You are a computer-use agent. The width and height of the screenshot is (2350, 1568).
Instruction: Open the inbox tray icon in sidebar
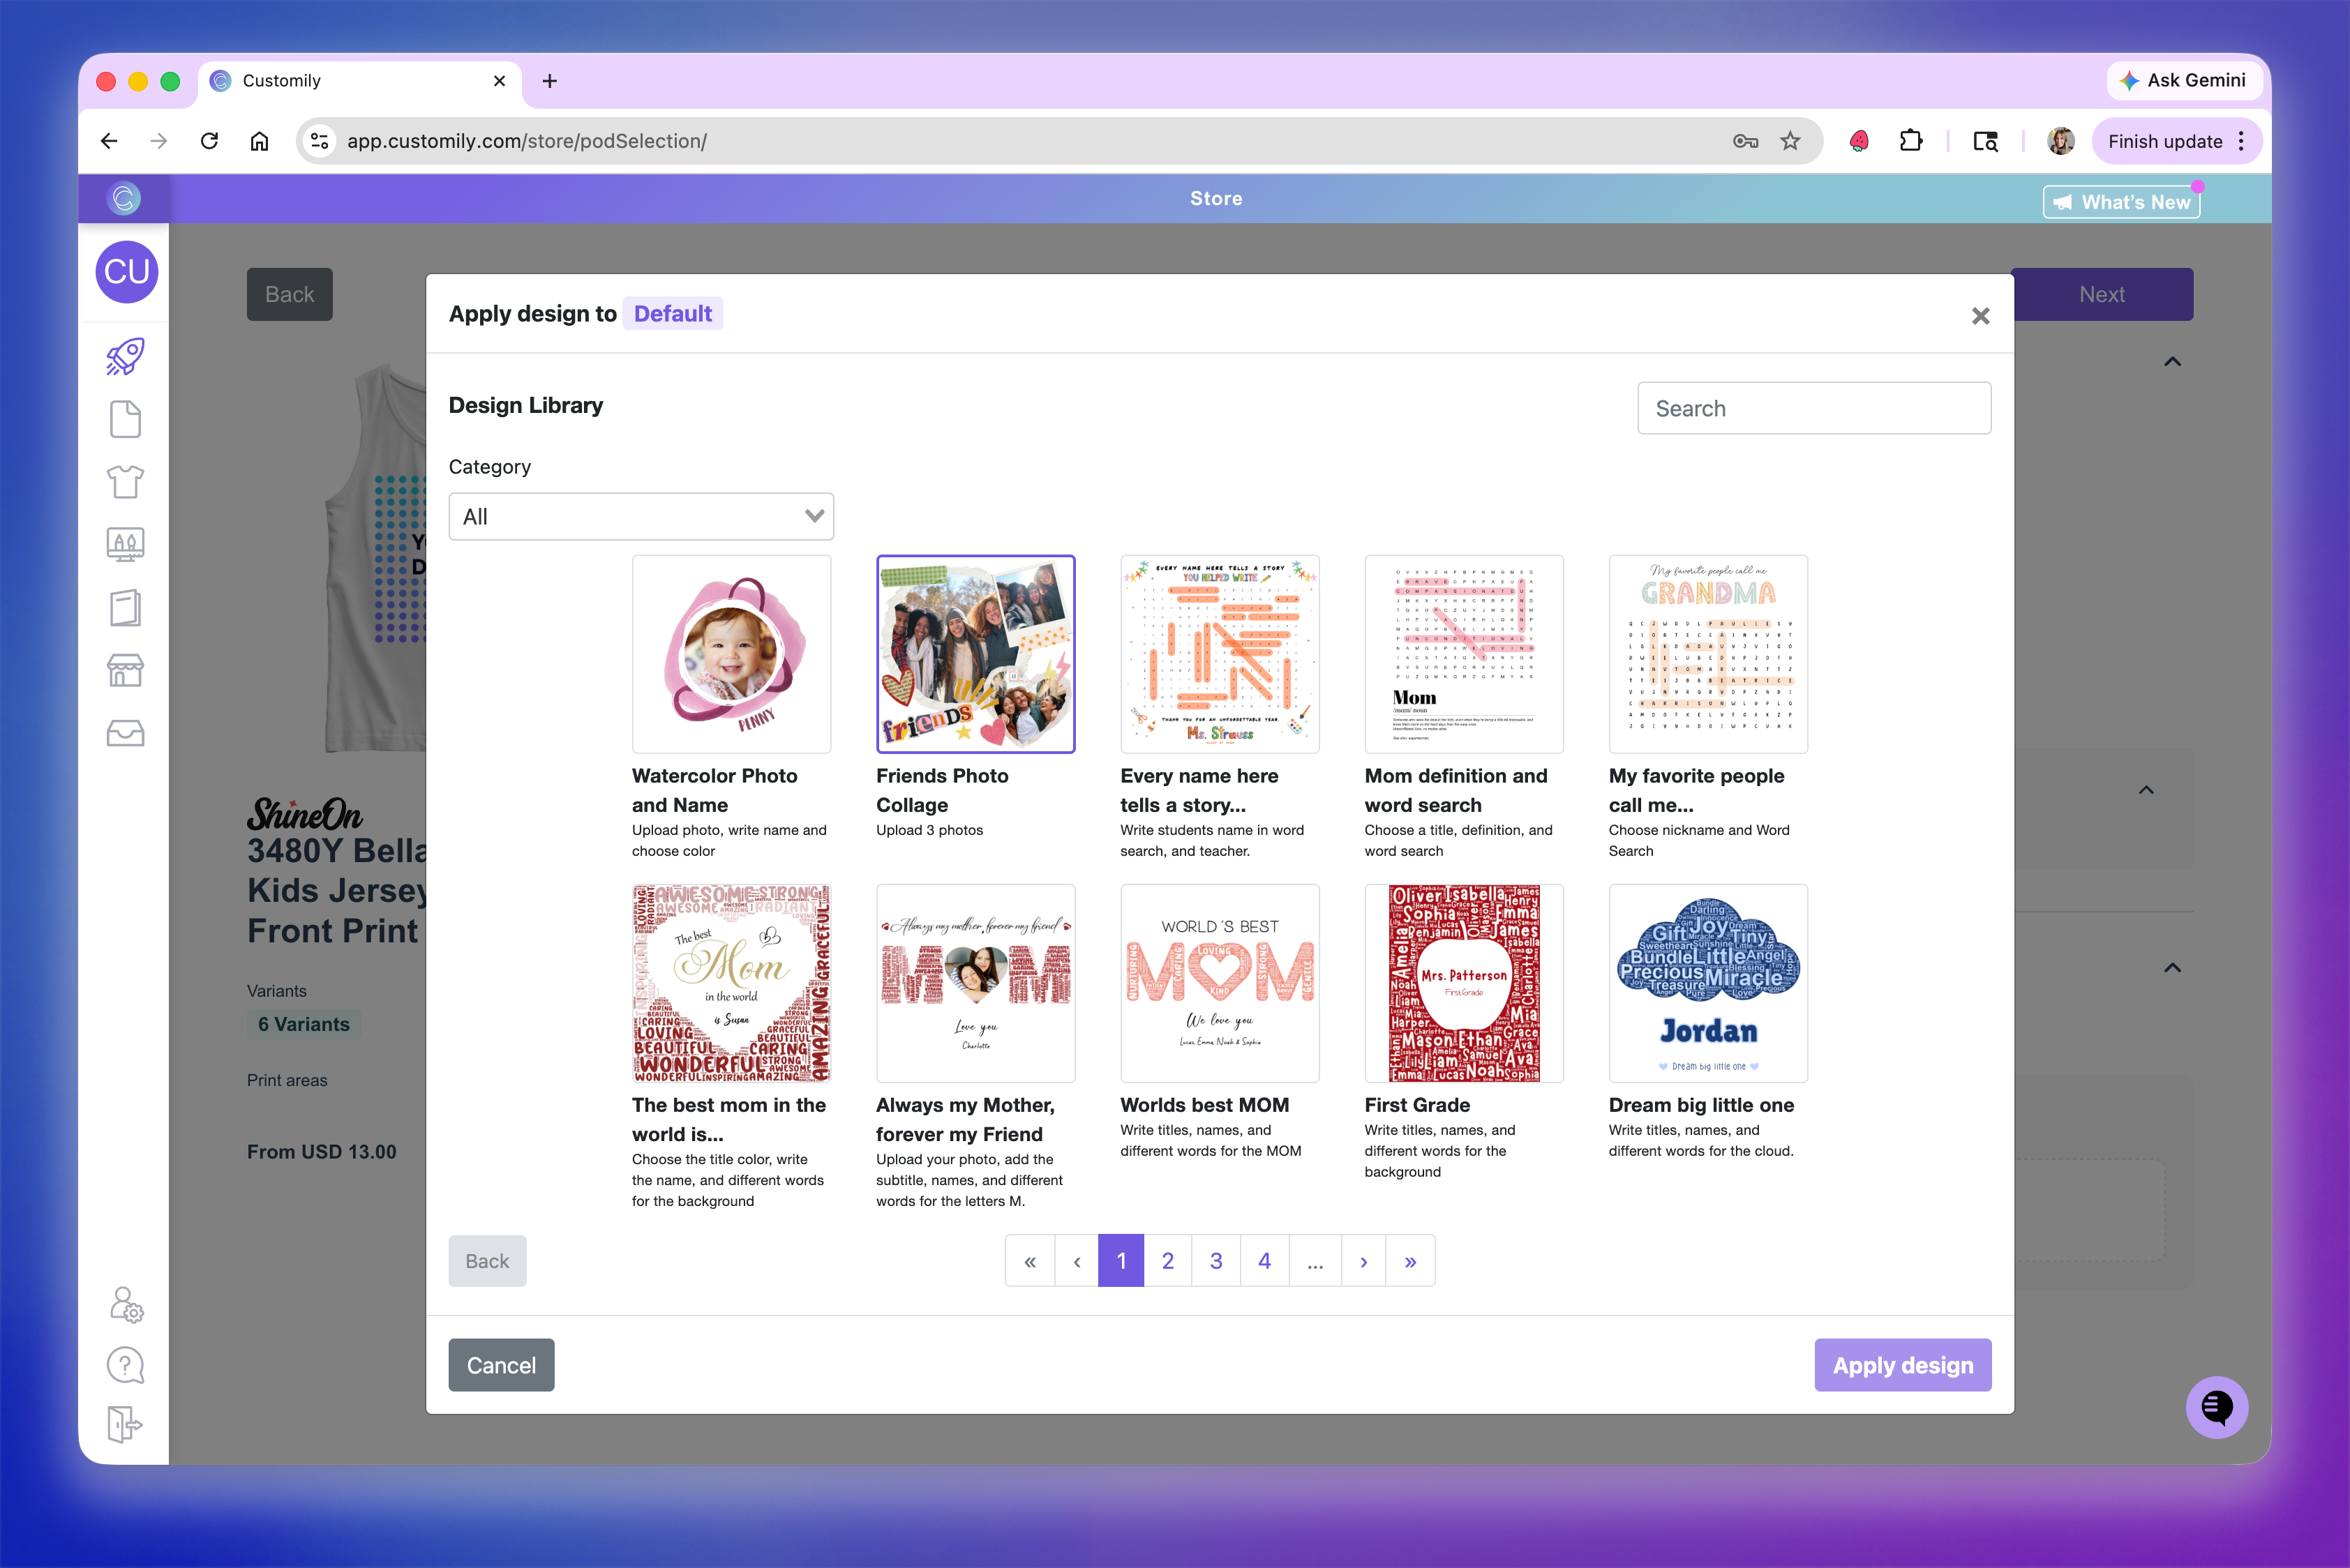tap(125, 733)
